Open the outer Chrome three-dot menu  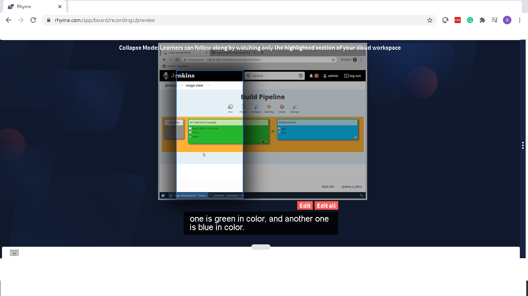[x=519, y=20]
